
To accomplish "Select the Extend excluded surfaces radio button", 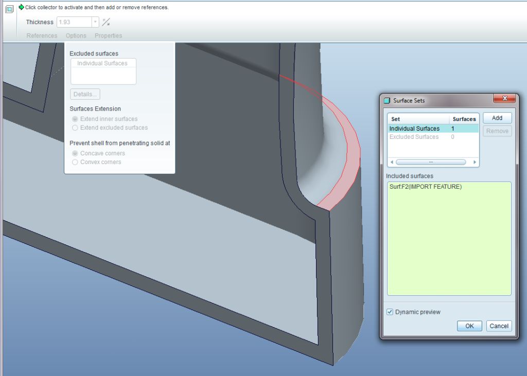I will (x=75, y=128).
